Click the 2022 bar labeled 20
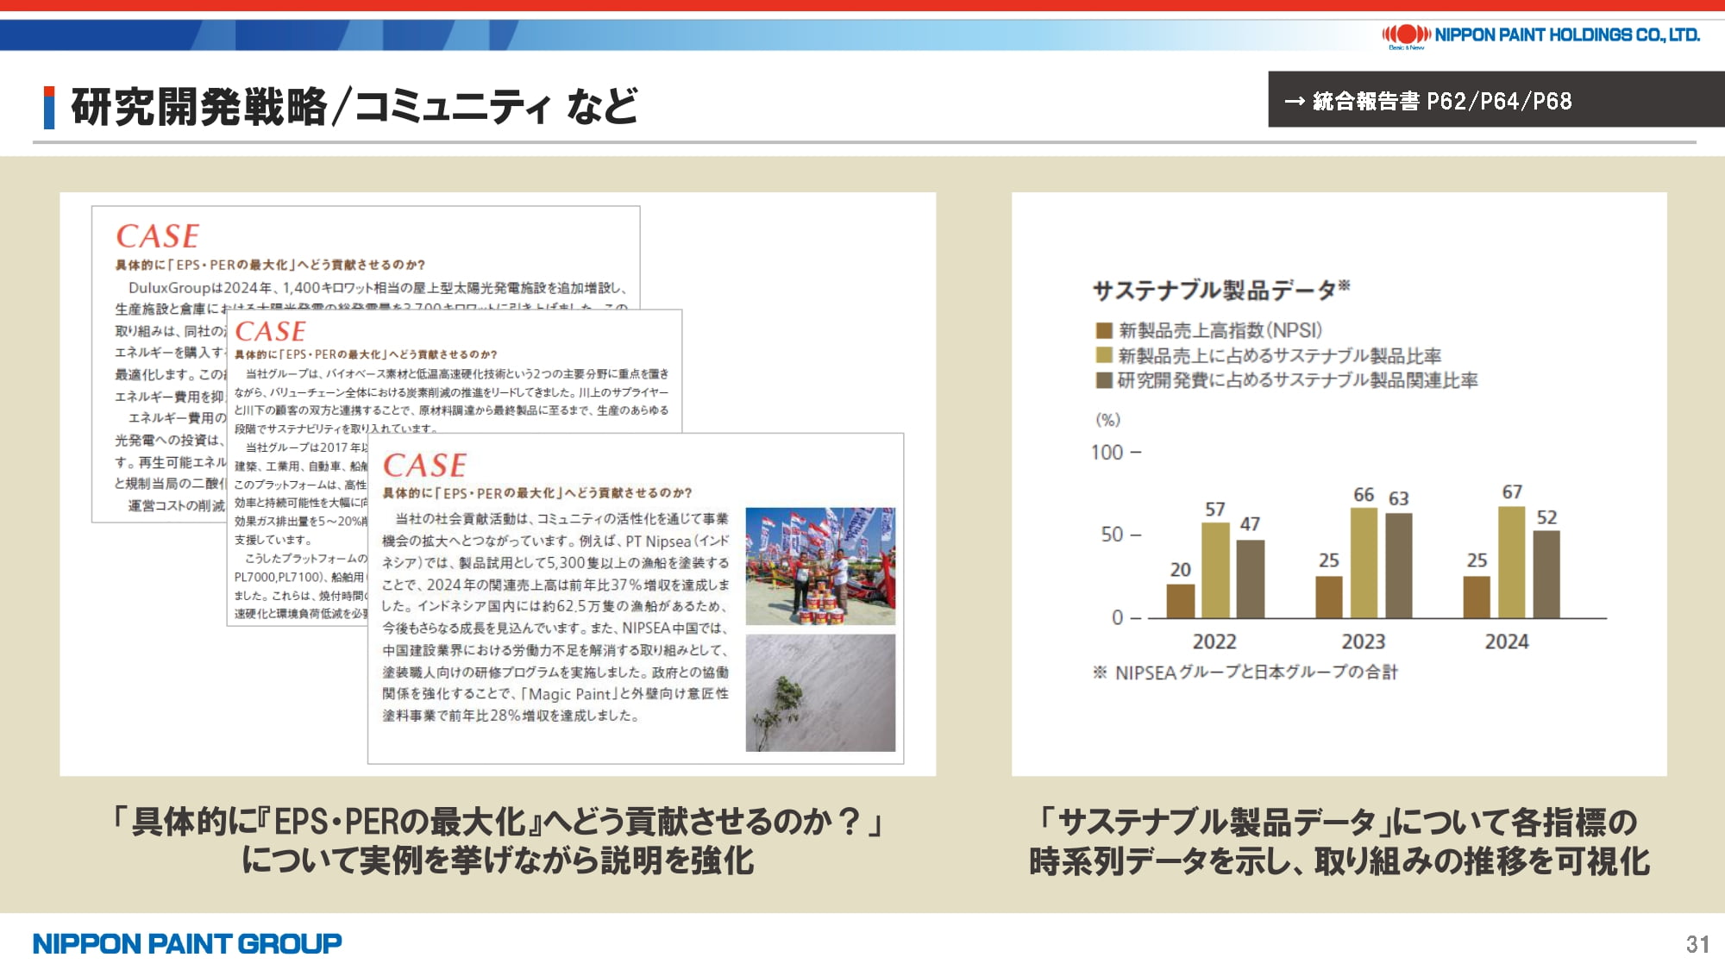The height and width of the screenshot is (970, 1725). coord(1181,601)
